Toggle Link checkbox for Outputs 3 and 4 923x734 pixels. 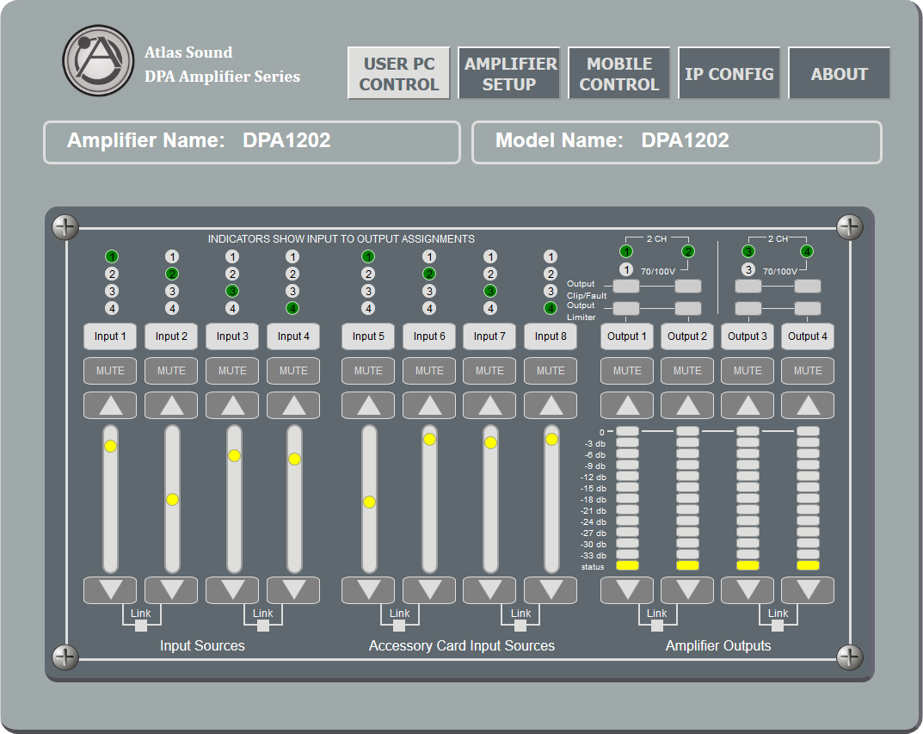pos(778,626)
